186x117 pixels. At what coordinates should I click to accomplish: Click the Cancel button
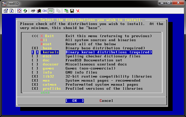(106, 101)
